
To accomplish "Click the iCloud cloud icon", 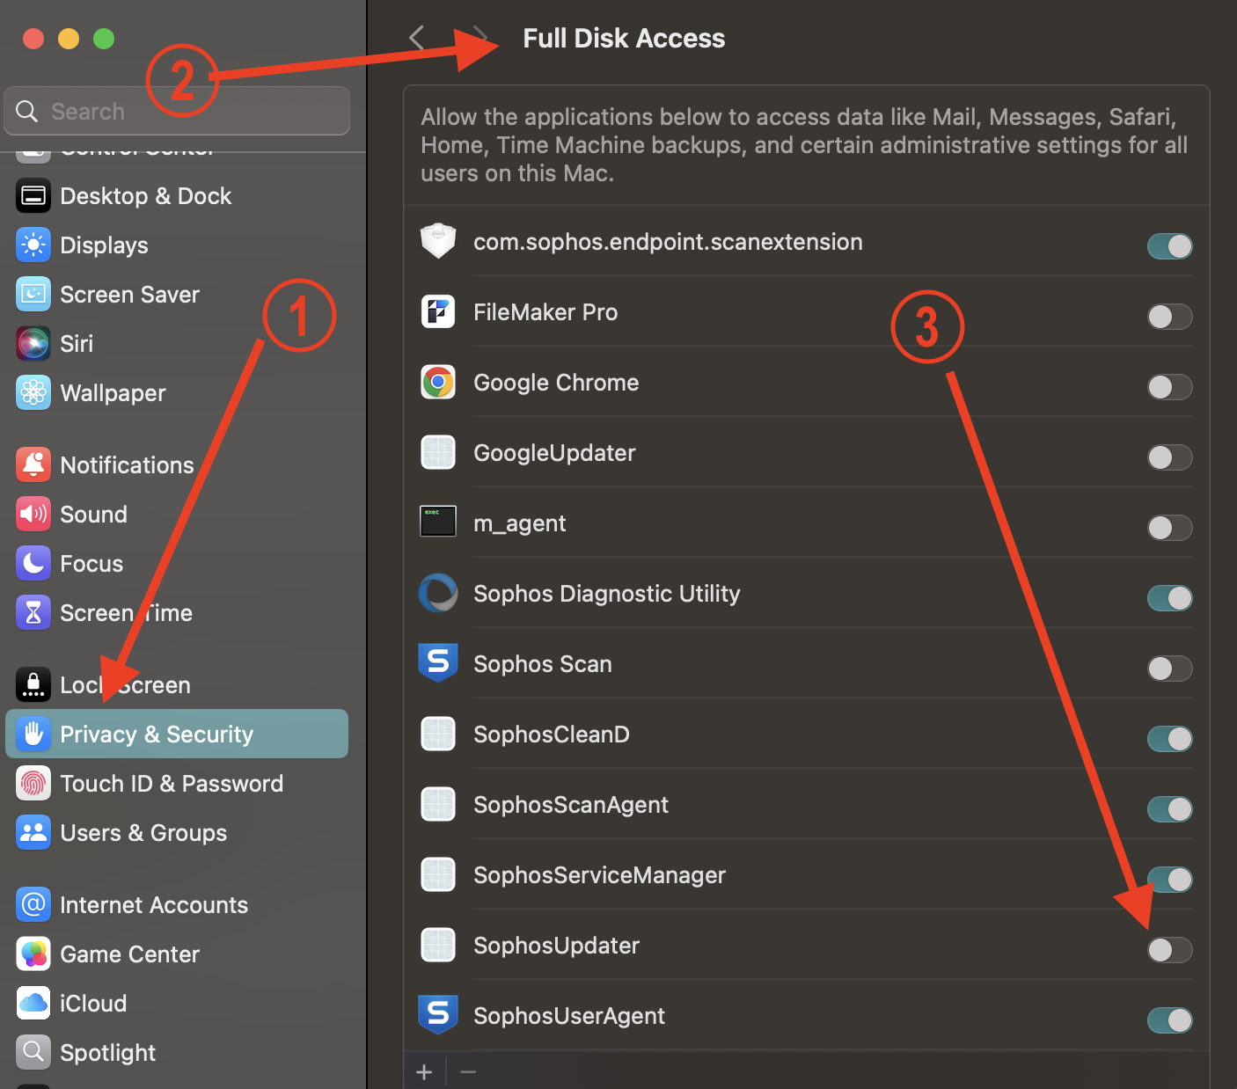I will 33,1004.
